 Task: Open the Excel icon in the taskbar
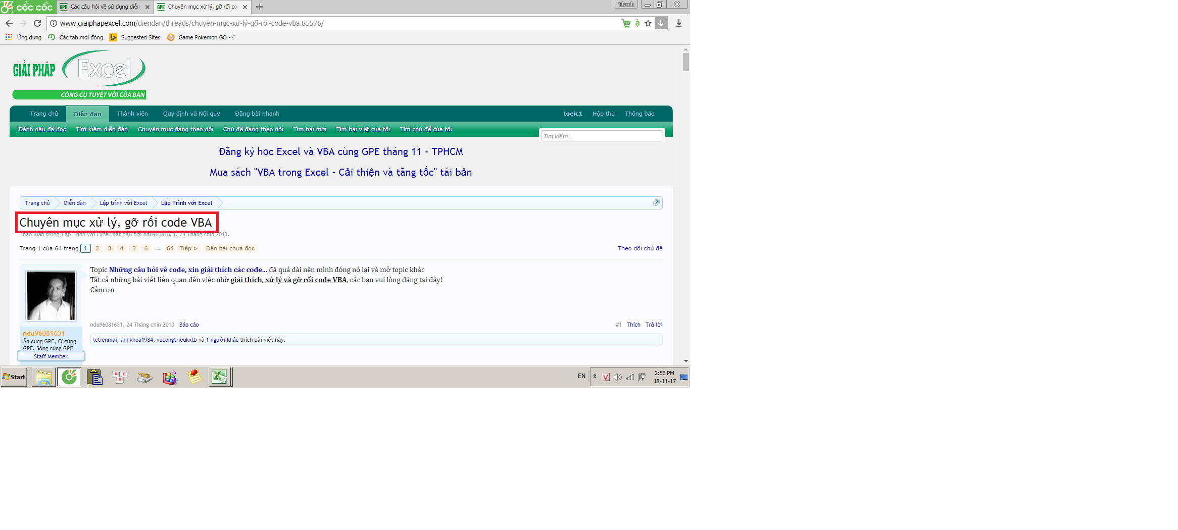pyautogui.click(x=219, y=377)
